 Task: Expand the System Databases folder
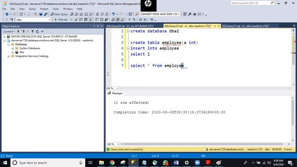coord(13,48)
